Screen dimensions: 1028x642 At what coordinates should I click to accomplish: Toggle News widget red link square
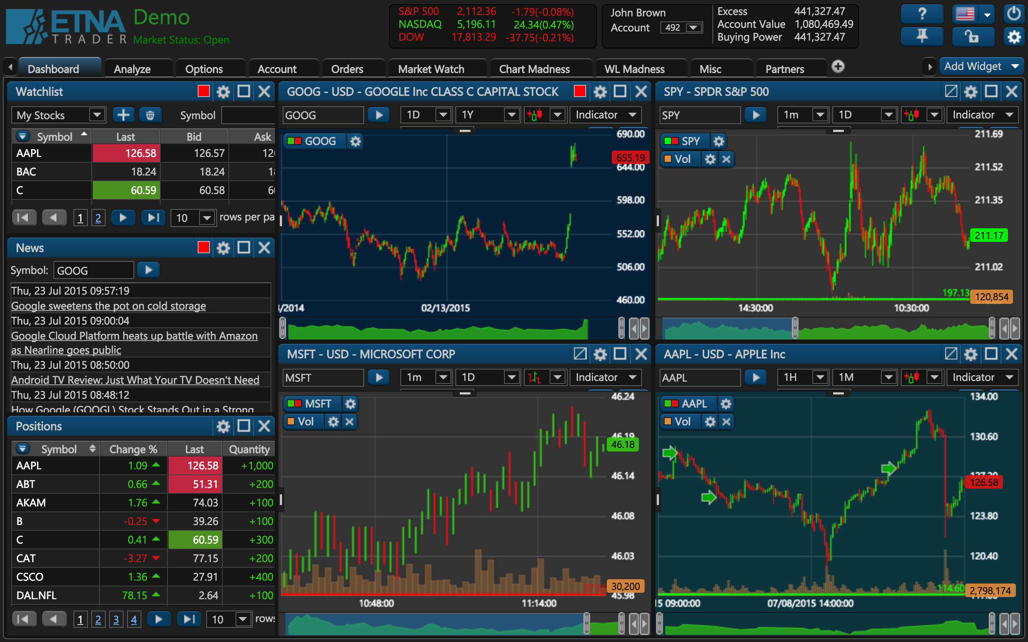203,248
